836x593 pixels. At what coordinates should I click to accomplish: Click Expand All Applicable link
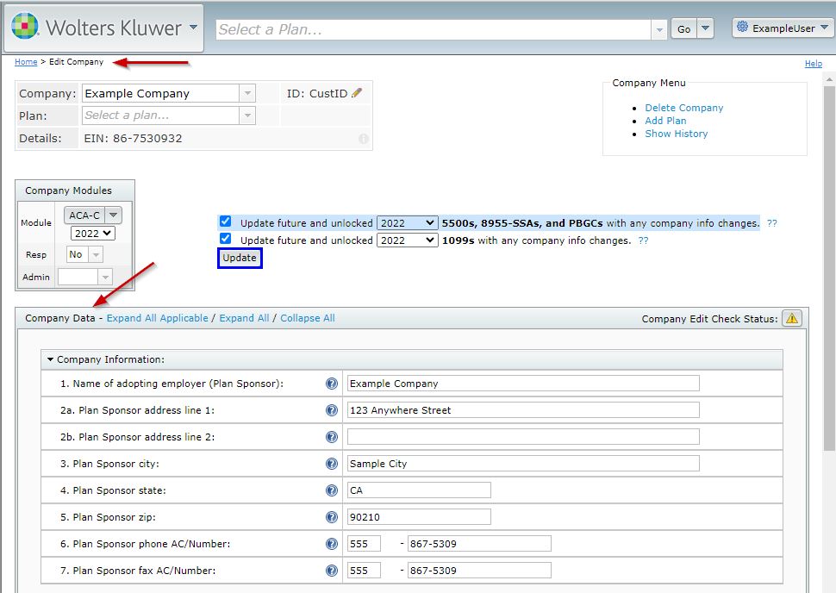(157, 318)
